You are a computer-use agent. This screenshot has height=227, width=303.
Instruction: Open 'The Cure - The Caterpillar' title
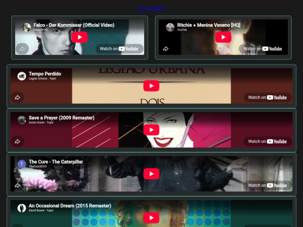(x=56, y=162)
